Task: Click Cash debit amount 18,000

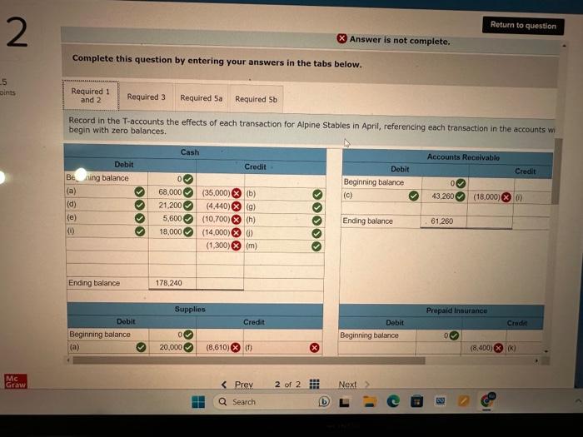Action: coord(170,232)
